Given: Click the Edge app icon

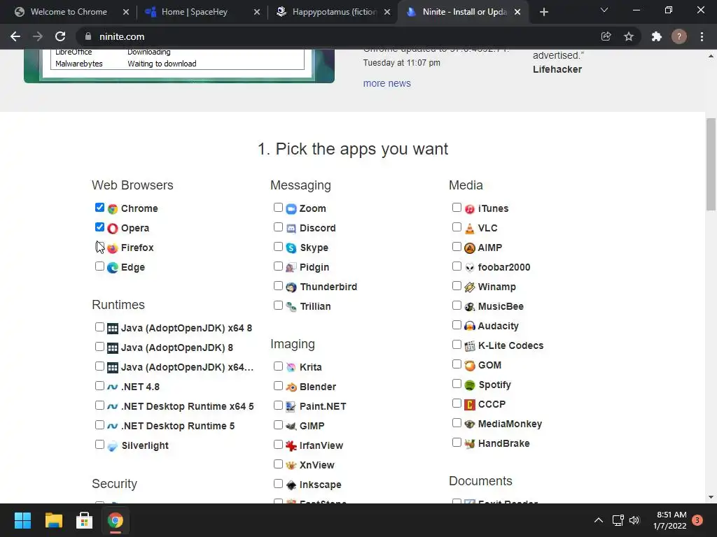Looking at the screenshot, I should 113,268.
